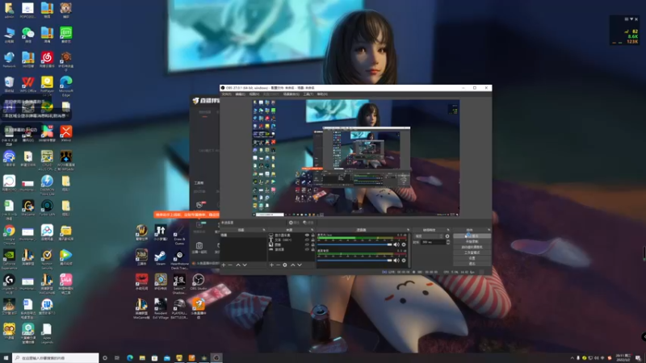Image resolution: width=646 pixels, height=363 pixels.
Task: Open Windows Start menu
Action: click(x=6, y=358)
